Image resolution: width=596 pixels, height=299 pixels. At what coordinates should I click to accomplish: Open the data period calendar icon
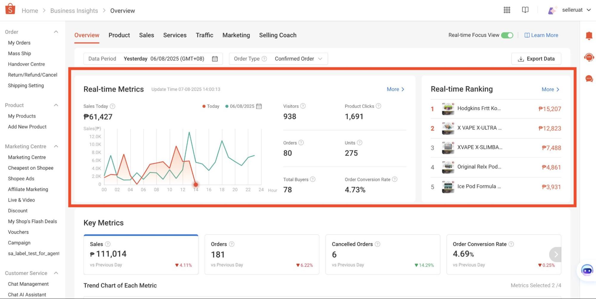(x=215, y=58)
